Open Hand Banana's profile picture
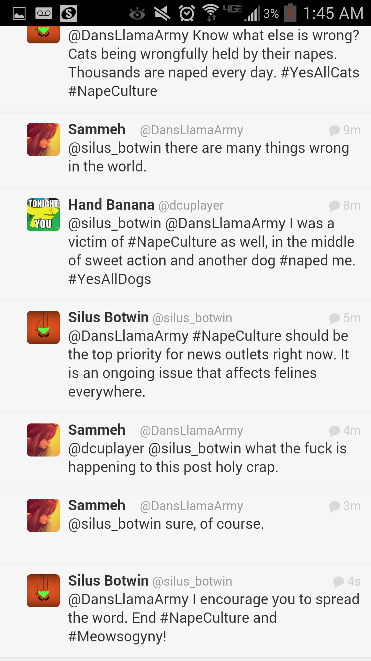Viewport: 371px width, 661px height. point(43,215)
